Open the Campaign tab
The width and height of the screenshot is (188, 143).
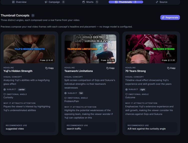tap(55, 2)
